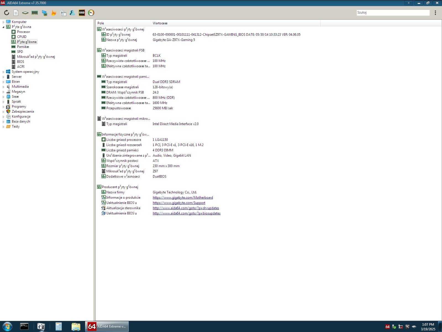The image size is (442, 332).
Task: Select the Dual DDR3 SDRAM value
Action: (x=166, y=82)
